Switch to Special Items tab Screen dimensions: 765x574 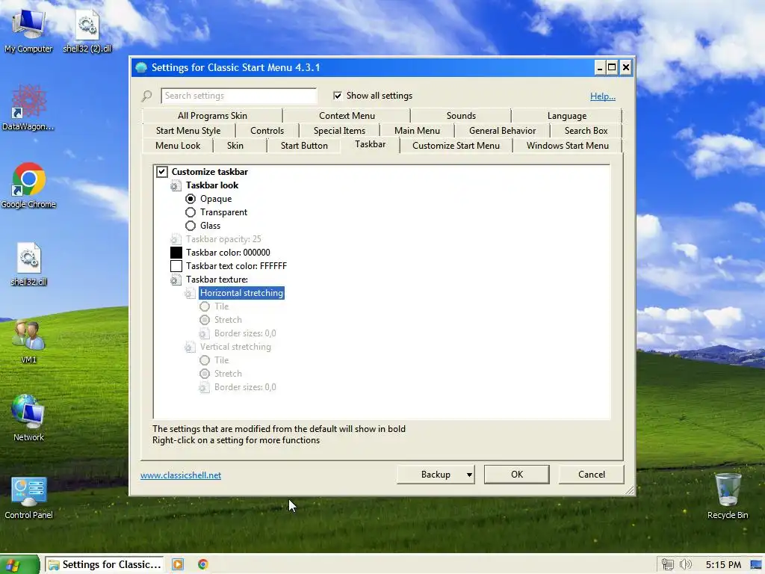pyautogui.click(x=340, y=131)
